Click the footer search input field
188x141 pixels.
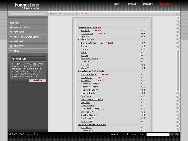tap(158, 134)
